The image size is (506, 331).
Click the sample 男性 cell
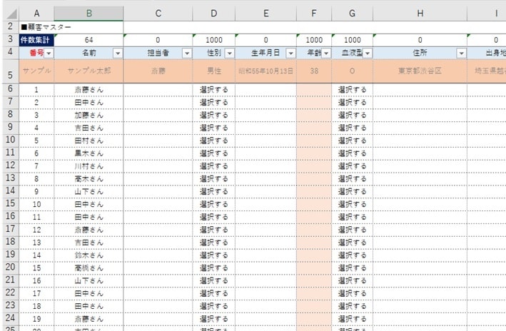coord(213,71)
